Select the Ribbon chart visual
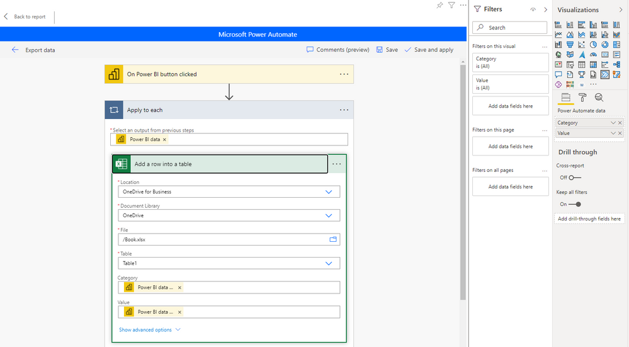 click(616, 35)
